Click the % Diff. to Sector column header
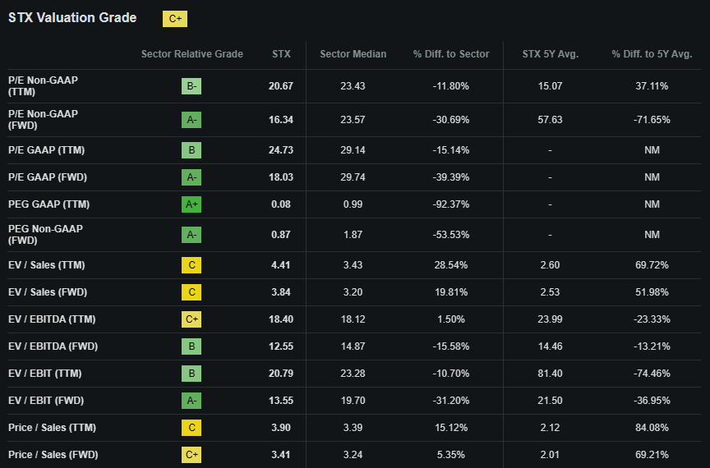This screenshot has width=710, height=468. [x=451, y=54]
